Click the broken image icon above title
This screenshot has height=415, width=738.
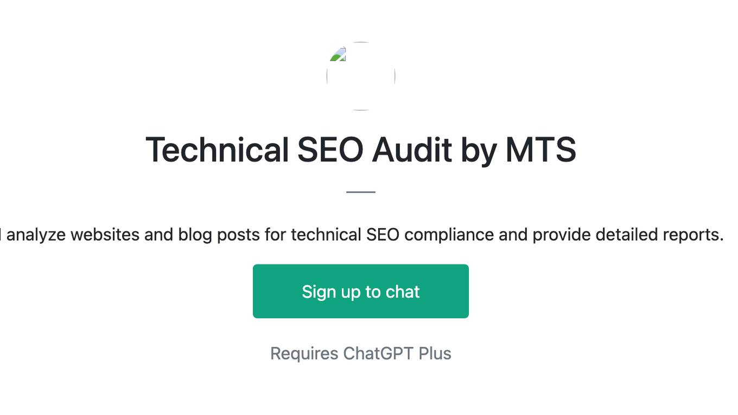(338, 54)
